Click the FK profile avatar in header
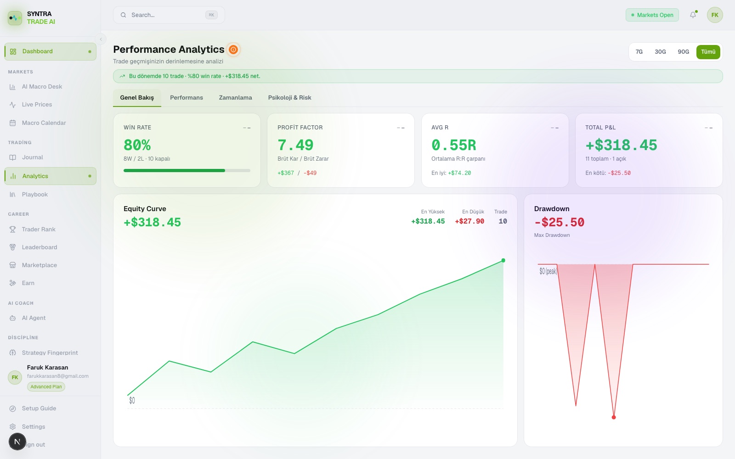735x459 pixels. coord(715,15)
